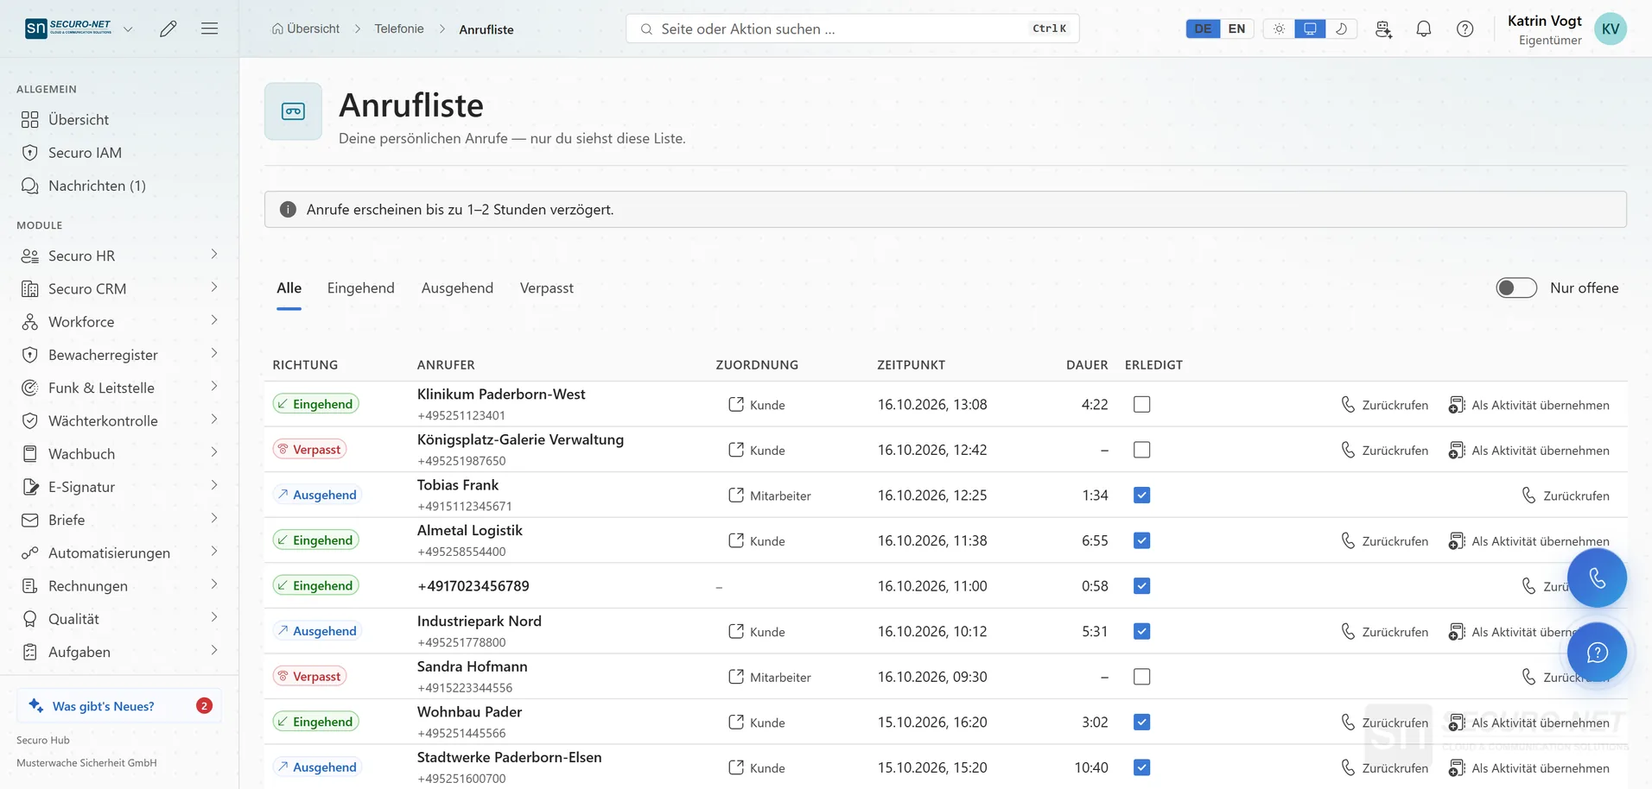Expand Funk & Leitstelle module
The width and height of the screenshot is (1652, 789).
click(x=213, y=387)
